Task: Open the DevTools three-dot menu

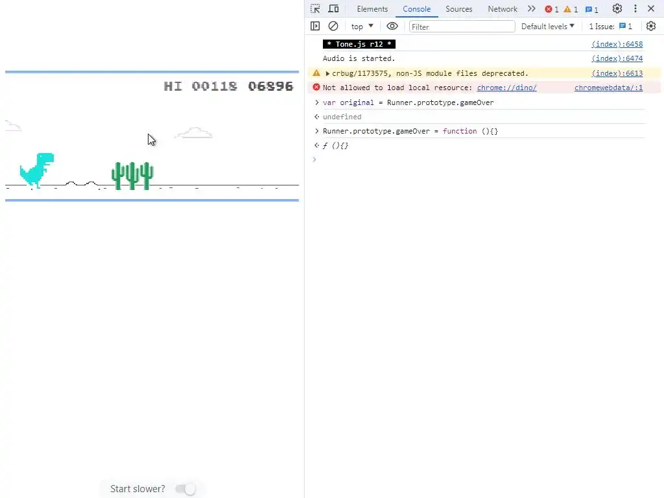Action: pos(635,8)
